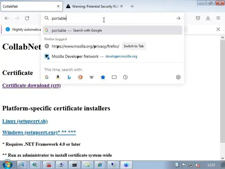
Task: Click in the address bar text field
Action: click(112, 18)
